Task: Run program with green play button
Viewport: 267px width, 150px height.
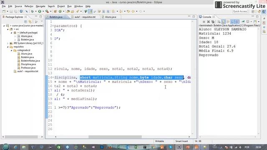Action: (40, 11)
